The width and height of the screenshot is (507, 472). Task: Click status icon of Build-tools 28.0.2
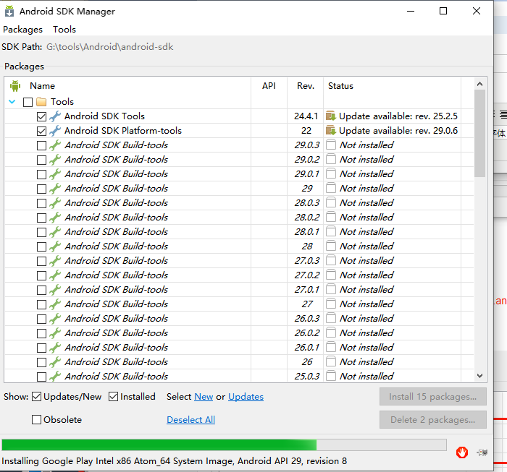click(331, 217)
